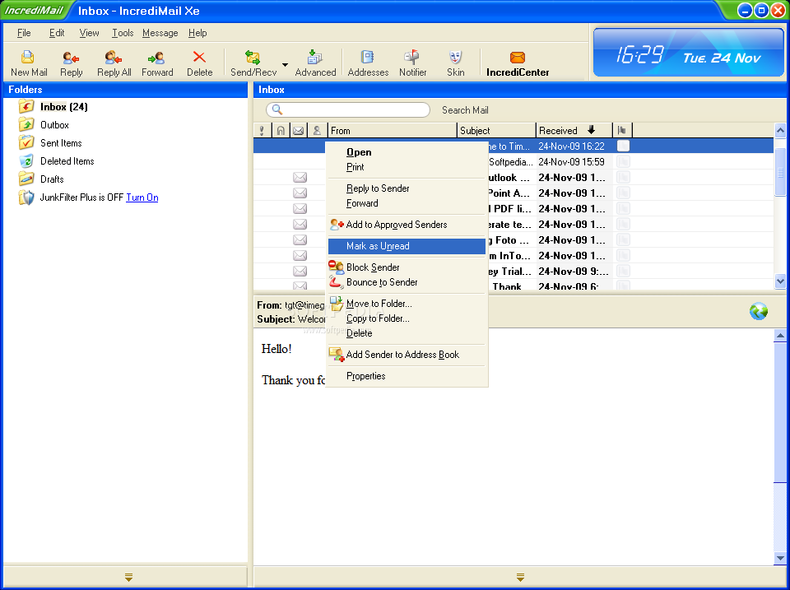
Task: Click message list scrollbar down arrow
Action: [x=780, y=281]
